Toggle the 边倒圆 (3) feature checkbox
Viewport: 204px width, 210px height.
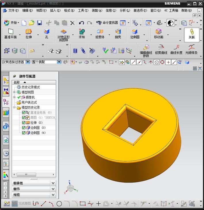coord(24,127)
